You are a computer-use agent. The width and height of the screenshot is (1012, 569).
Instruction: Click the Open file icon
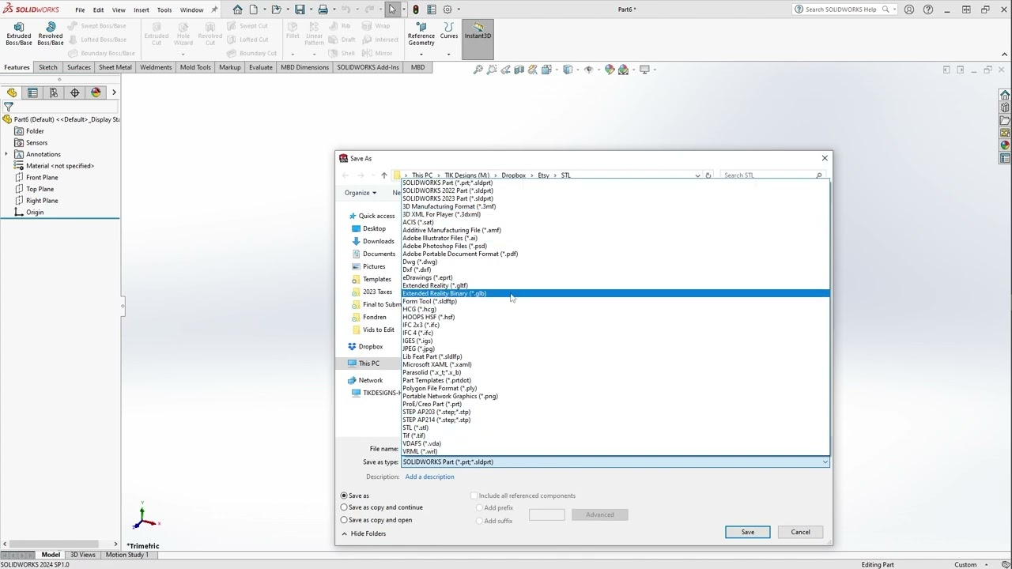(x=276, y=9)
